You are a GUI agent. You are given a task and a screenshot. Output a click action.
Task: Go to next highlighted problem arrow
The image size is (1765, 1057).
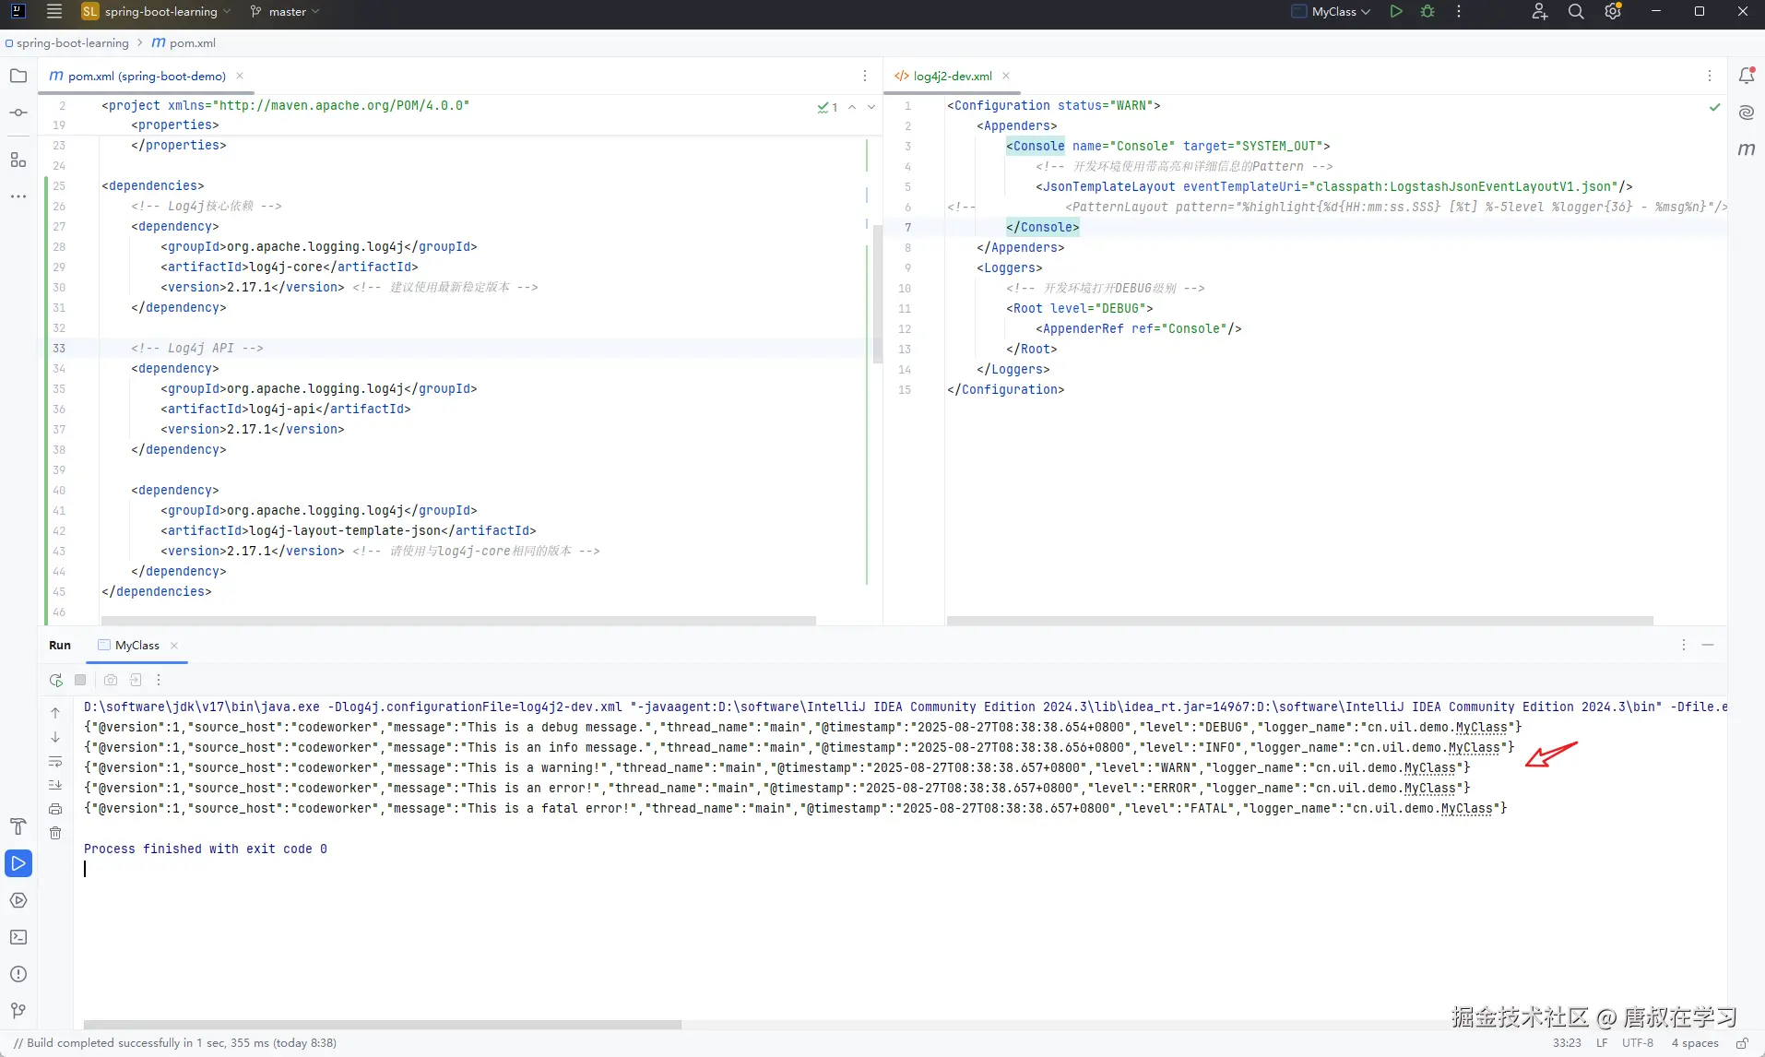(x=871, y=107)
